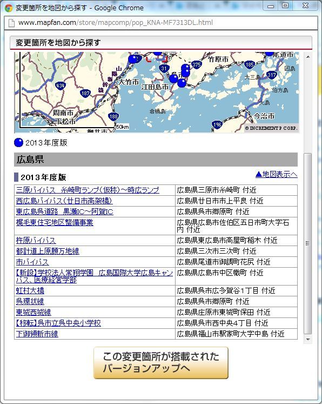Open 虹村大橋 link

point(30,290)
